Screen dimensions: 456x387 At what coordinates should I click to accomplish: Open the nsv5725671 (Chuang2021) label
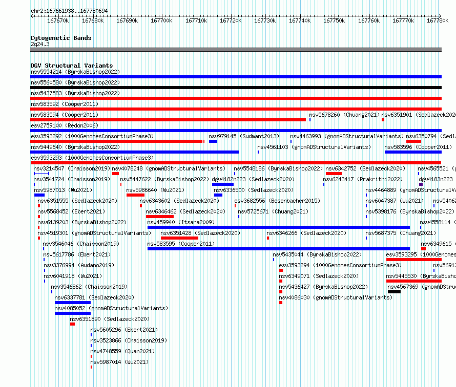coord(273,211)
